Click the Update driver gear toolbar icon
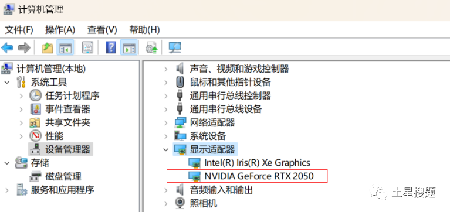The height and width of the screenshot is (212, 450). tap(151, 48)
